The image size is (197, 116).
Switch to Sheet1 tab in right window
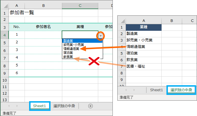click(x=156, y=90)
